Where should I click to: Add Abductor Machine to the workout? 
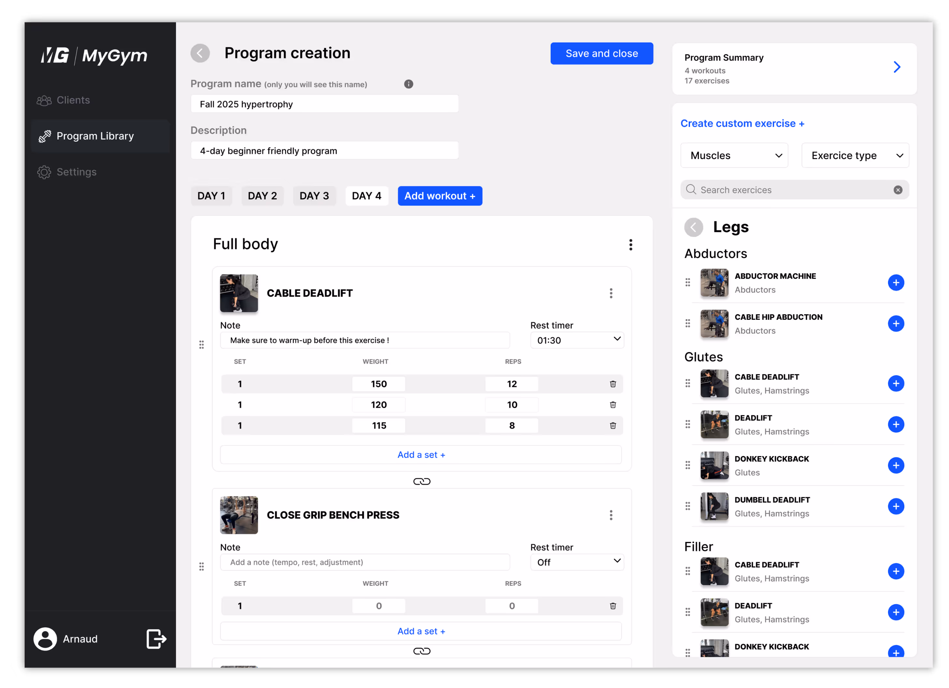click(896, 283)
